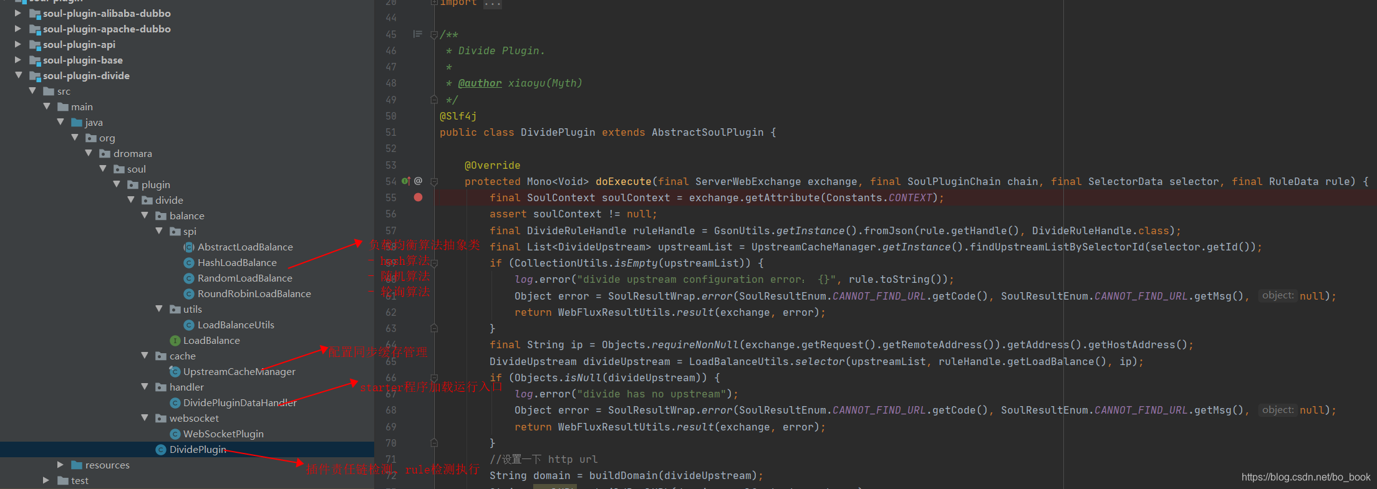Viewport: 1377px width, 489px height.
Task: Fold the Javadoc comment at line 45
Action: pos(434,35)
